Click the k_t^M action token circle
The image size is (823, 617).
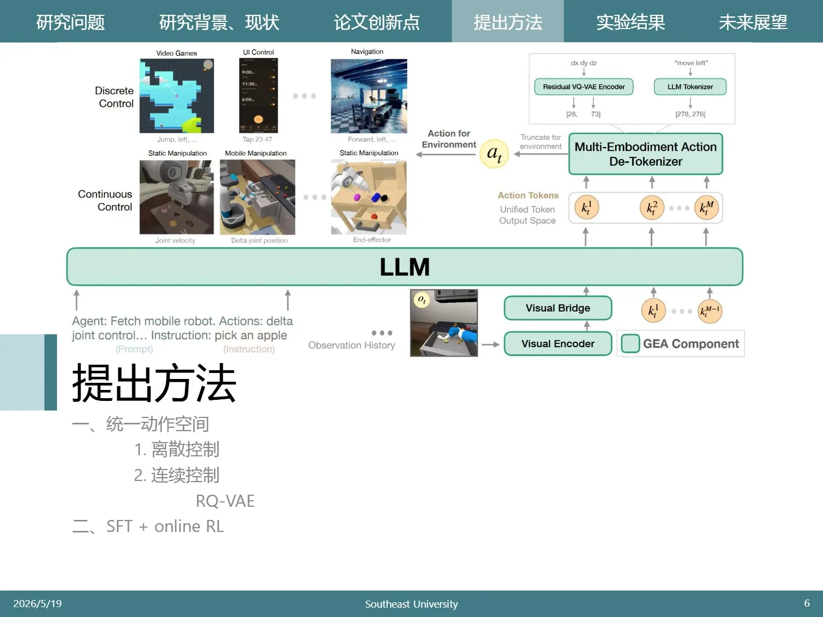coord(706,208)
